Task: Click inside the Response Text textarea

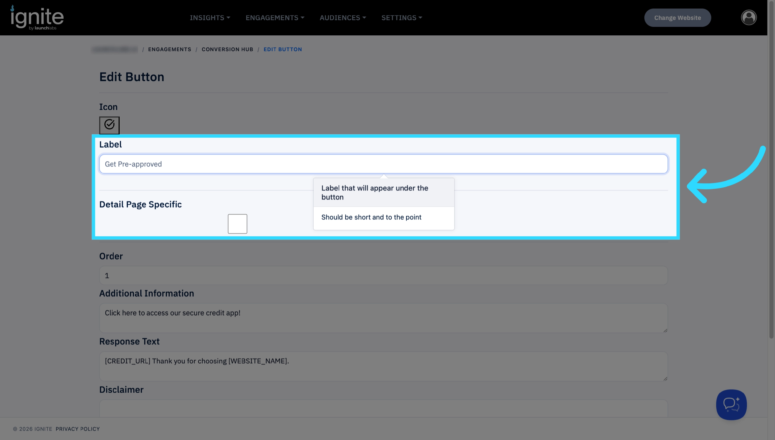Action: tap(383, 366)
